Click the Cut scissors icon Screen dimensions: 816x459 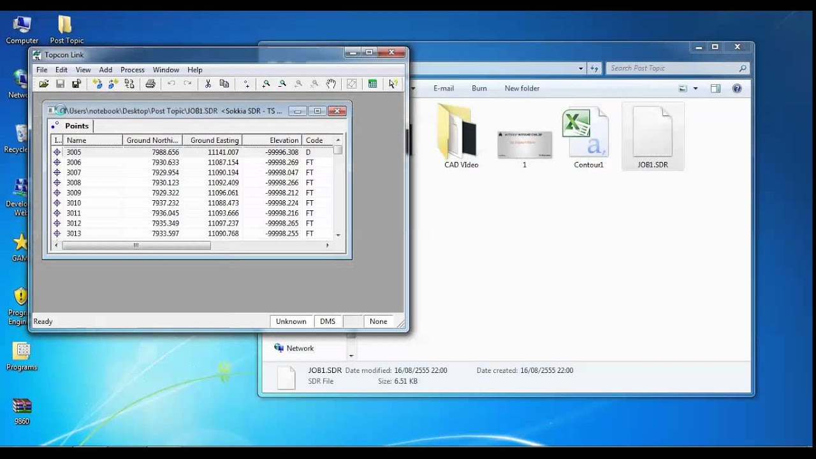208,84
